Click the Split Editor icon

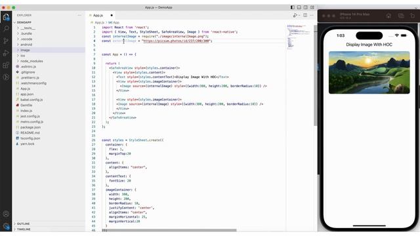click(305, 15)
